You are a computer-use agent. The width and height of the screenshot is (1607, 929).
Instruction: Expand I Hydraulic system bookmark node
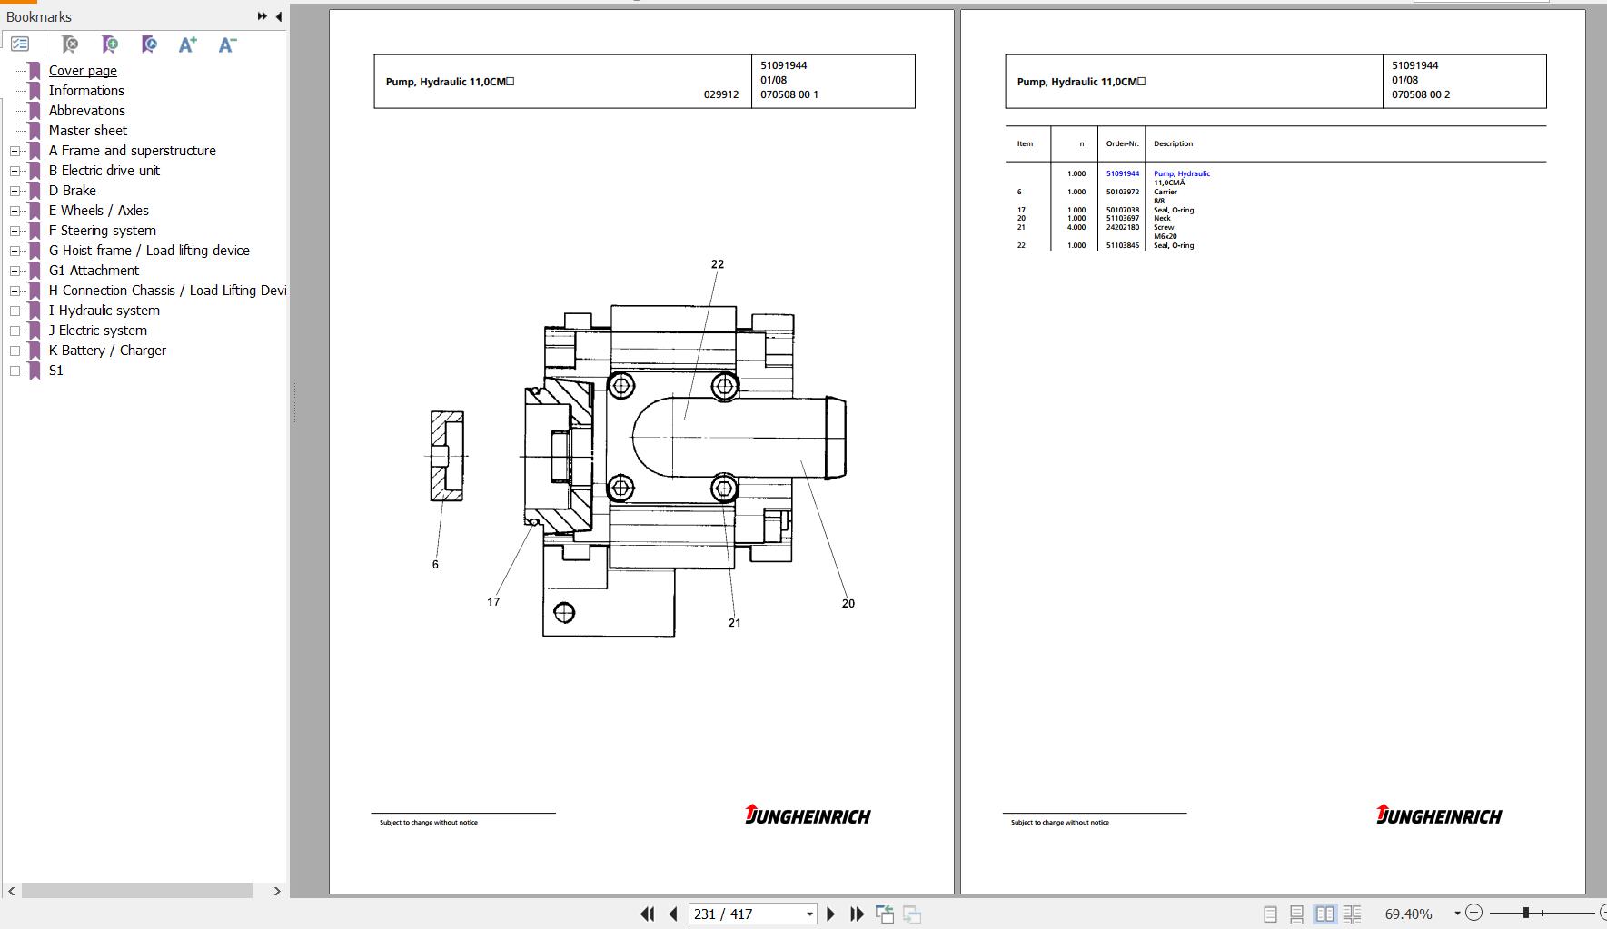[15, 311]
